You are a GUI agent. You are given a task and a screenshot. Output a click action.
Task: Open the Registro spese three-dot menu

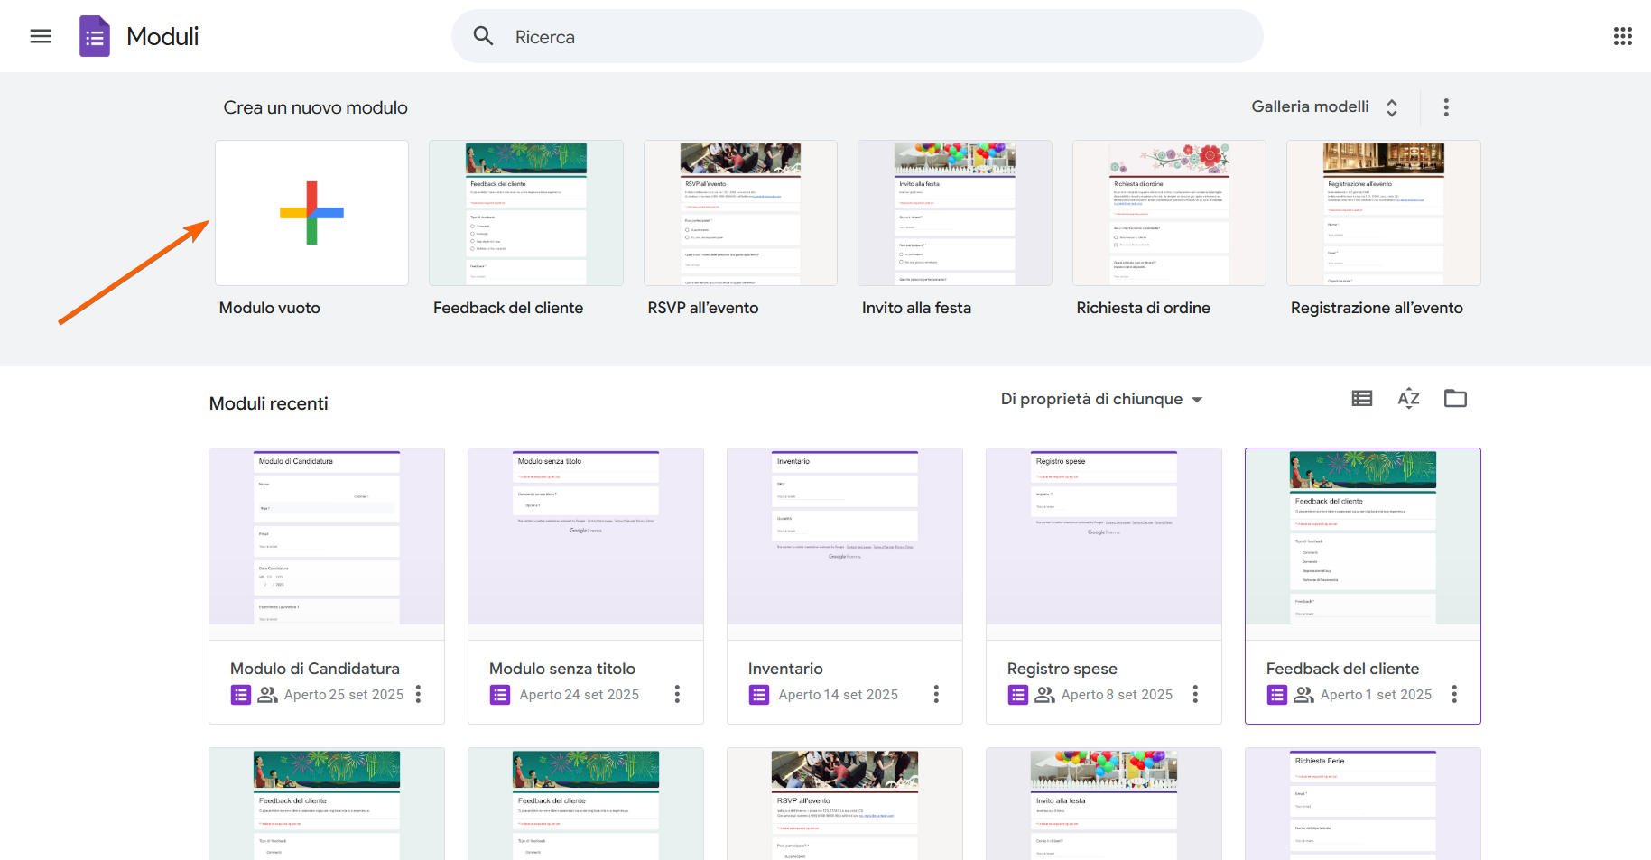[x=1195, y=694]
